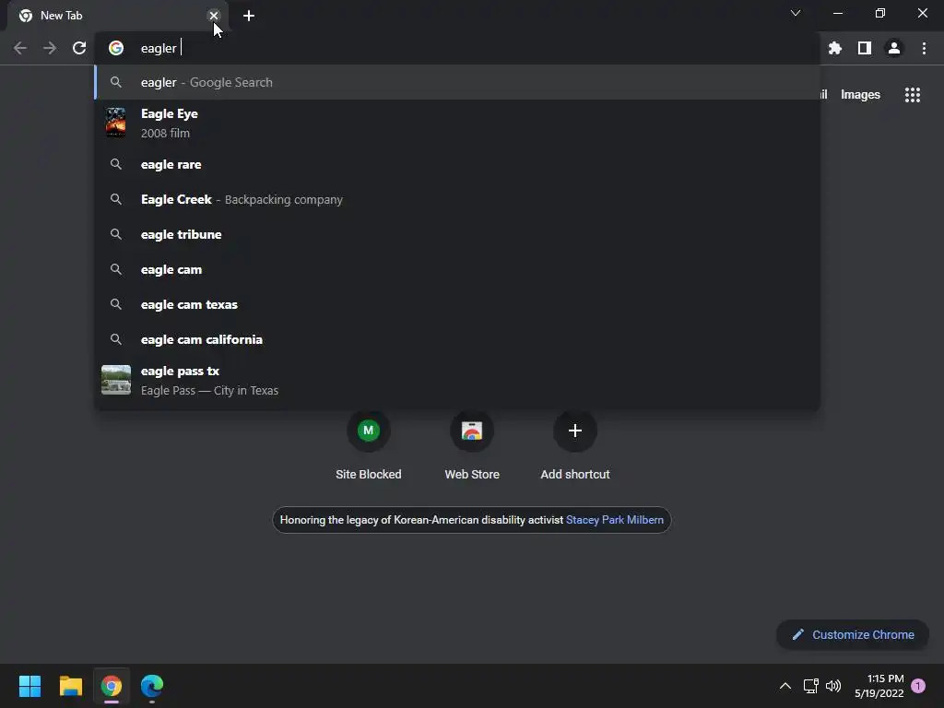
Task: Open the Site Blocked shortcut
Action: click(369, 446)
